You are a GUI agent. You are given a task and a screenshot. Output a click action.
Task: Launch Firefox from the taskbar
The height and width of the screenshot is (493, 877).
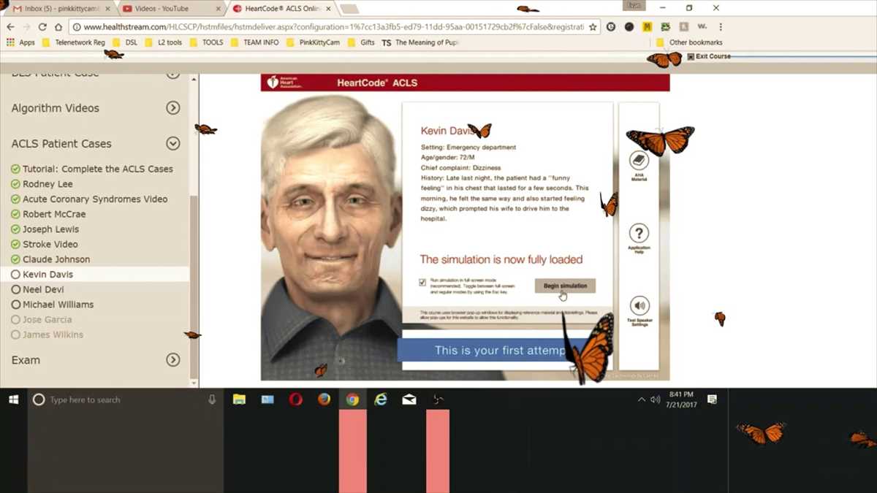(324, 400)
